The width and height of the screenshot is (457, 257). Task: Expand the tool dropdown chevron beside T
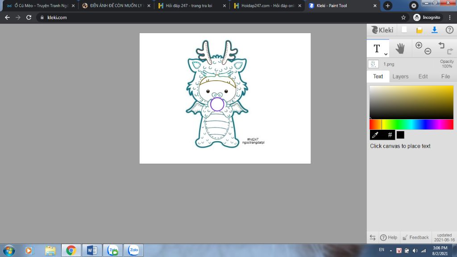[x=386, y=54]
